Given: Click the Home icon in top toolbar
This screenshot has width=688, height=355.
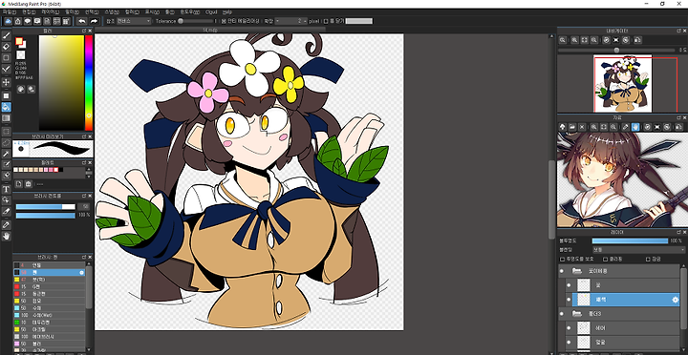Looking at the screenshot, I should pos(18,21).
